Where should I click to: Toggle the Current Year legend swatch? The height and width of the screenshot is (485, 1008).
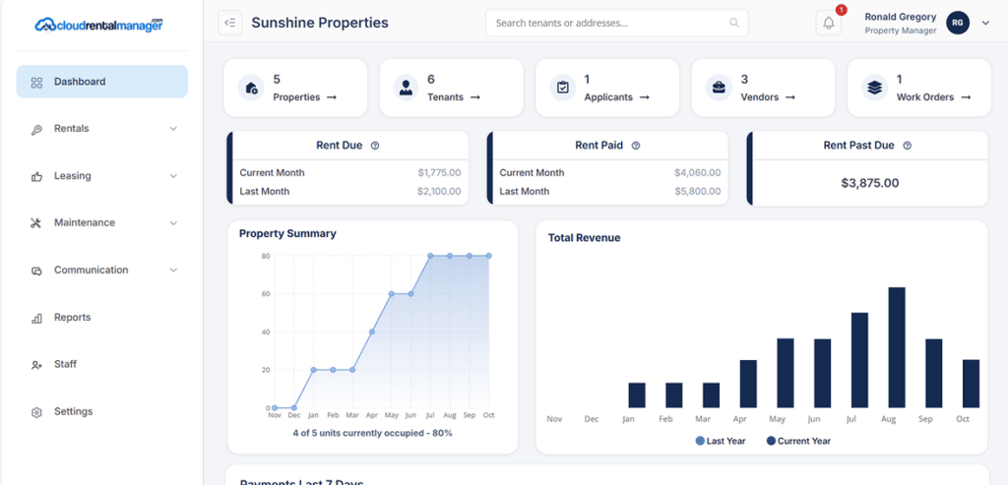(x=771, y=442)
